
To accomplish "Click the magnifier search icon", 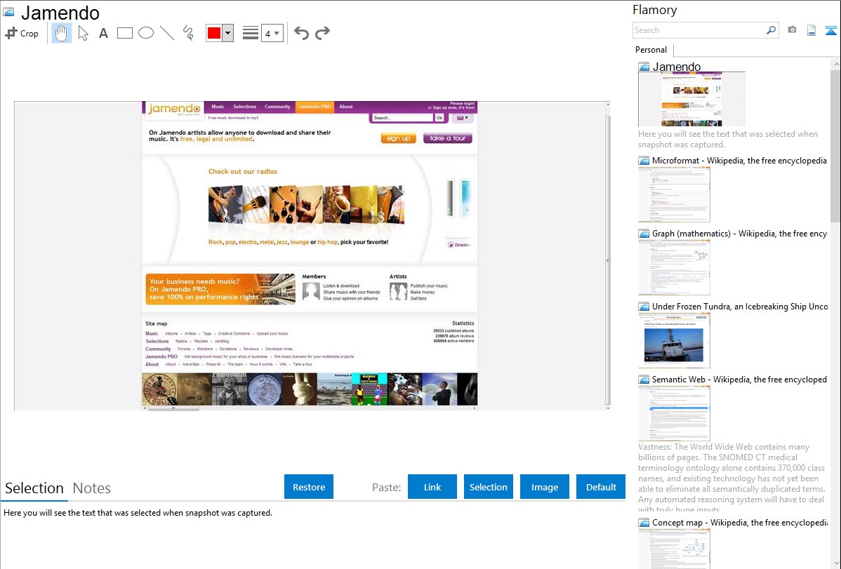I will pos(772,30).
